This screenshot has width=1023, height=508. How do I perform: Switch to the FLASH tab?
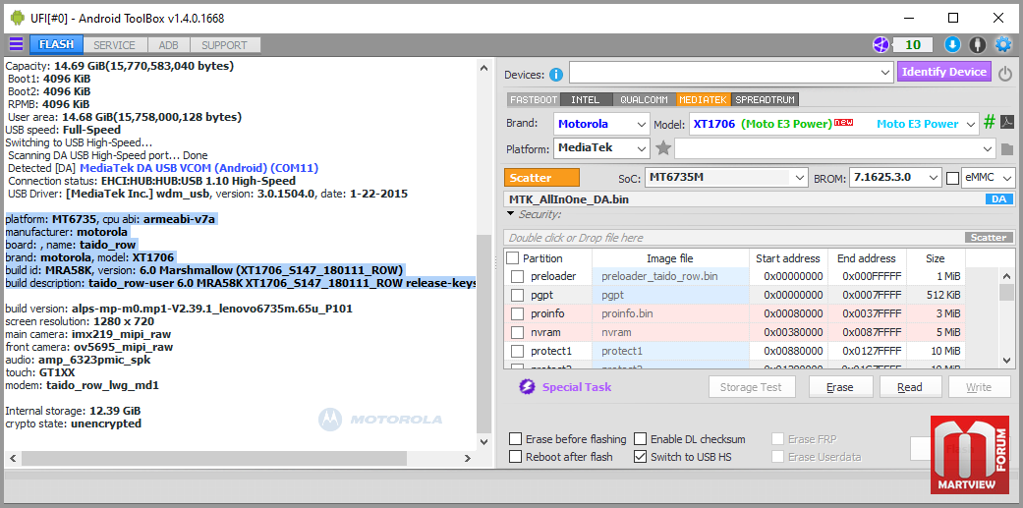(56, 45)
